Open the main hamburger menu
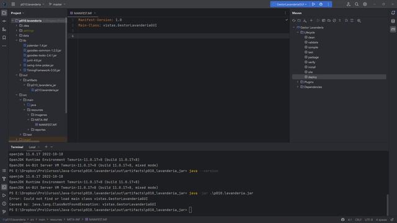Screen dimensions: 397x223 pyautogui.click(x=13, y=4)
